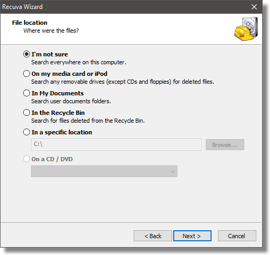Image resolution: width=270 pixels, height=255 pixels.
Task: Expand the CD / DVD drive dropdown
Action: (x=104, y=171)
